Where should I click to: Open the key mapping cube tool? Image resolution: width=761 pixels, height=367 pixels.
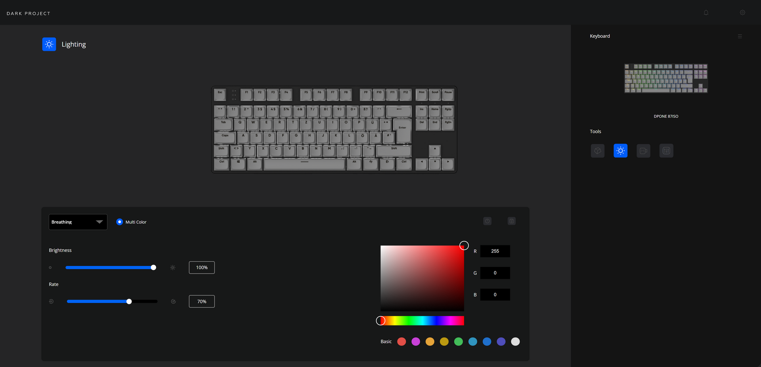[597, 150]
